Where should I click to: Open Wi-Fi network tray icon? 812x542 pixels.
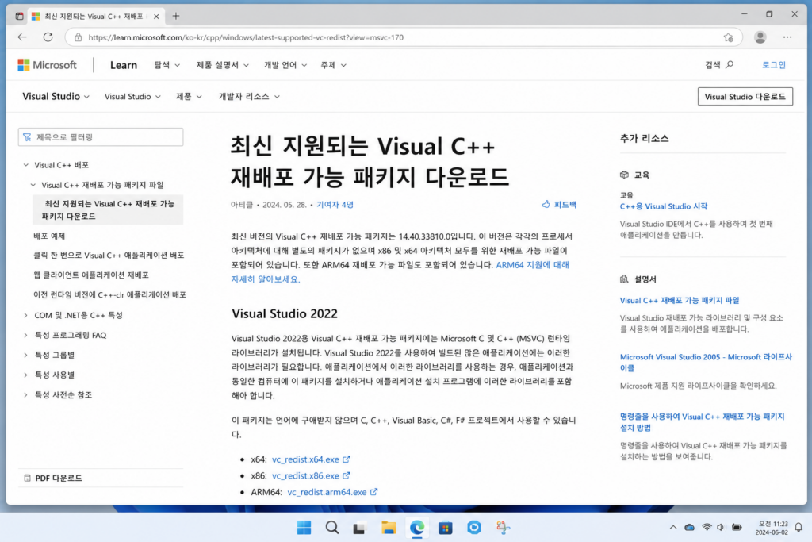pyautogui.click(x=707, y=528)
